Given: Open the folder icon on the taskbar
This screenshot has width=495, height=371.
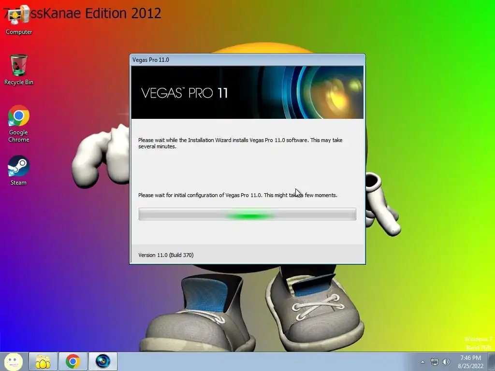Looking at the screenshot, I should pyautogui.click(x=43, y=361).
